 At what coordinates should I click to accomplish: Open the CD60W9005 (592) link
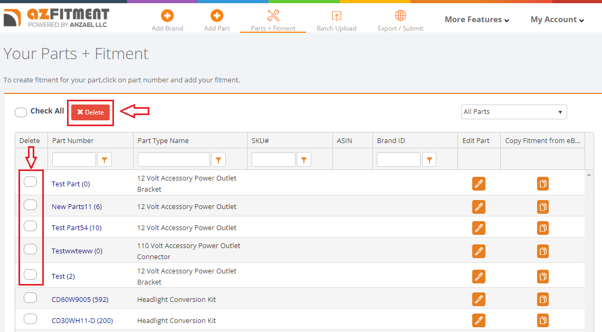tap(80, 300)
